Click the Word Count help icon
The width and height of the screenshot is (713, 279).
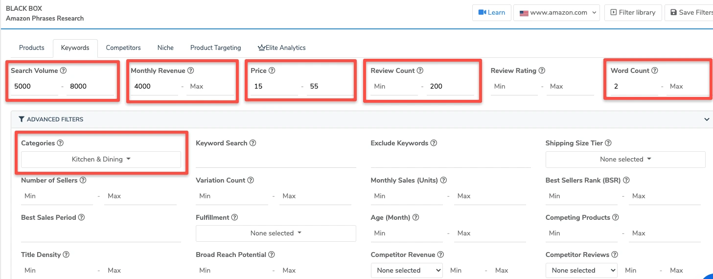pyautogui.click(x=655, y=70)
